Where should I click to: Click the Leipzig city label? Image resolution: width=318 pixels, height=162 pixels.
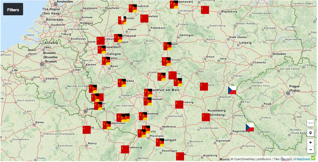(x=245, y=43)
